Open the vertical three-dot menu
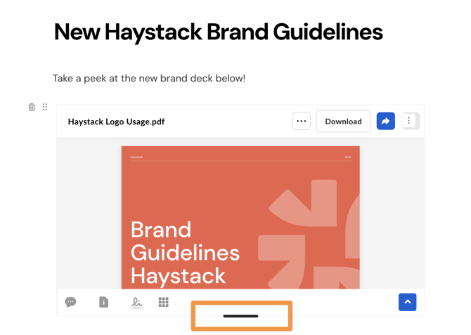Screen dimensions: 471x335 coord(409,121)
